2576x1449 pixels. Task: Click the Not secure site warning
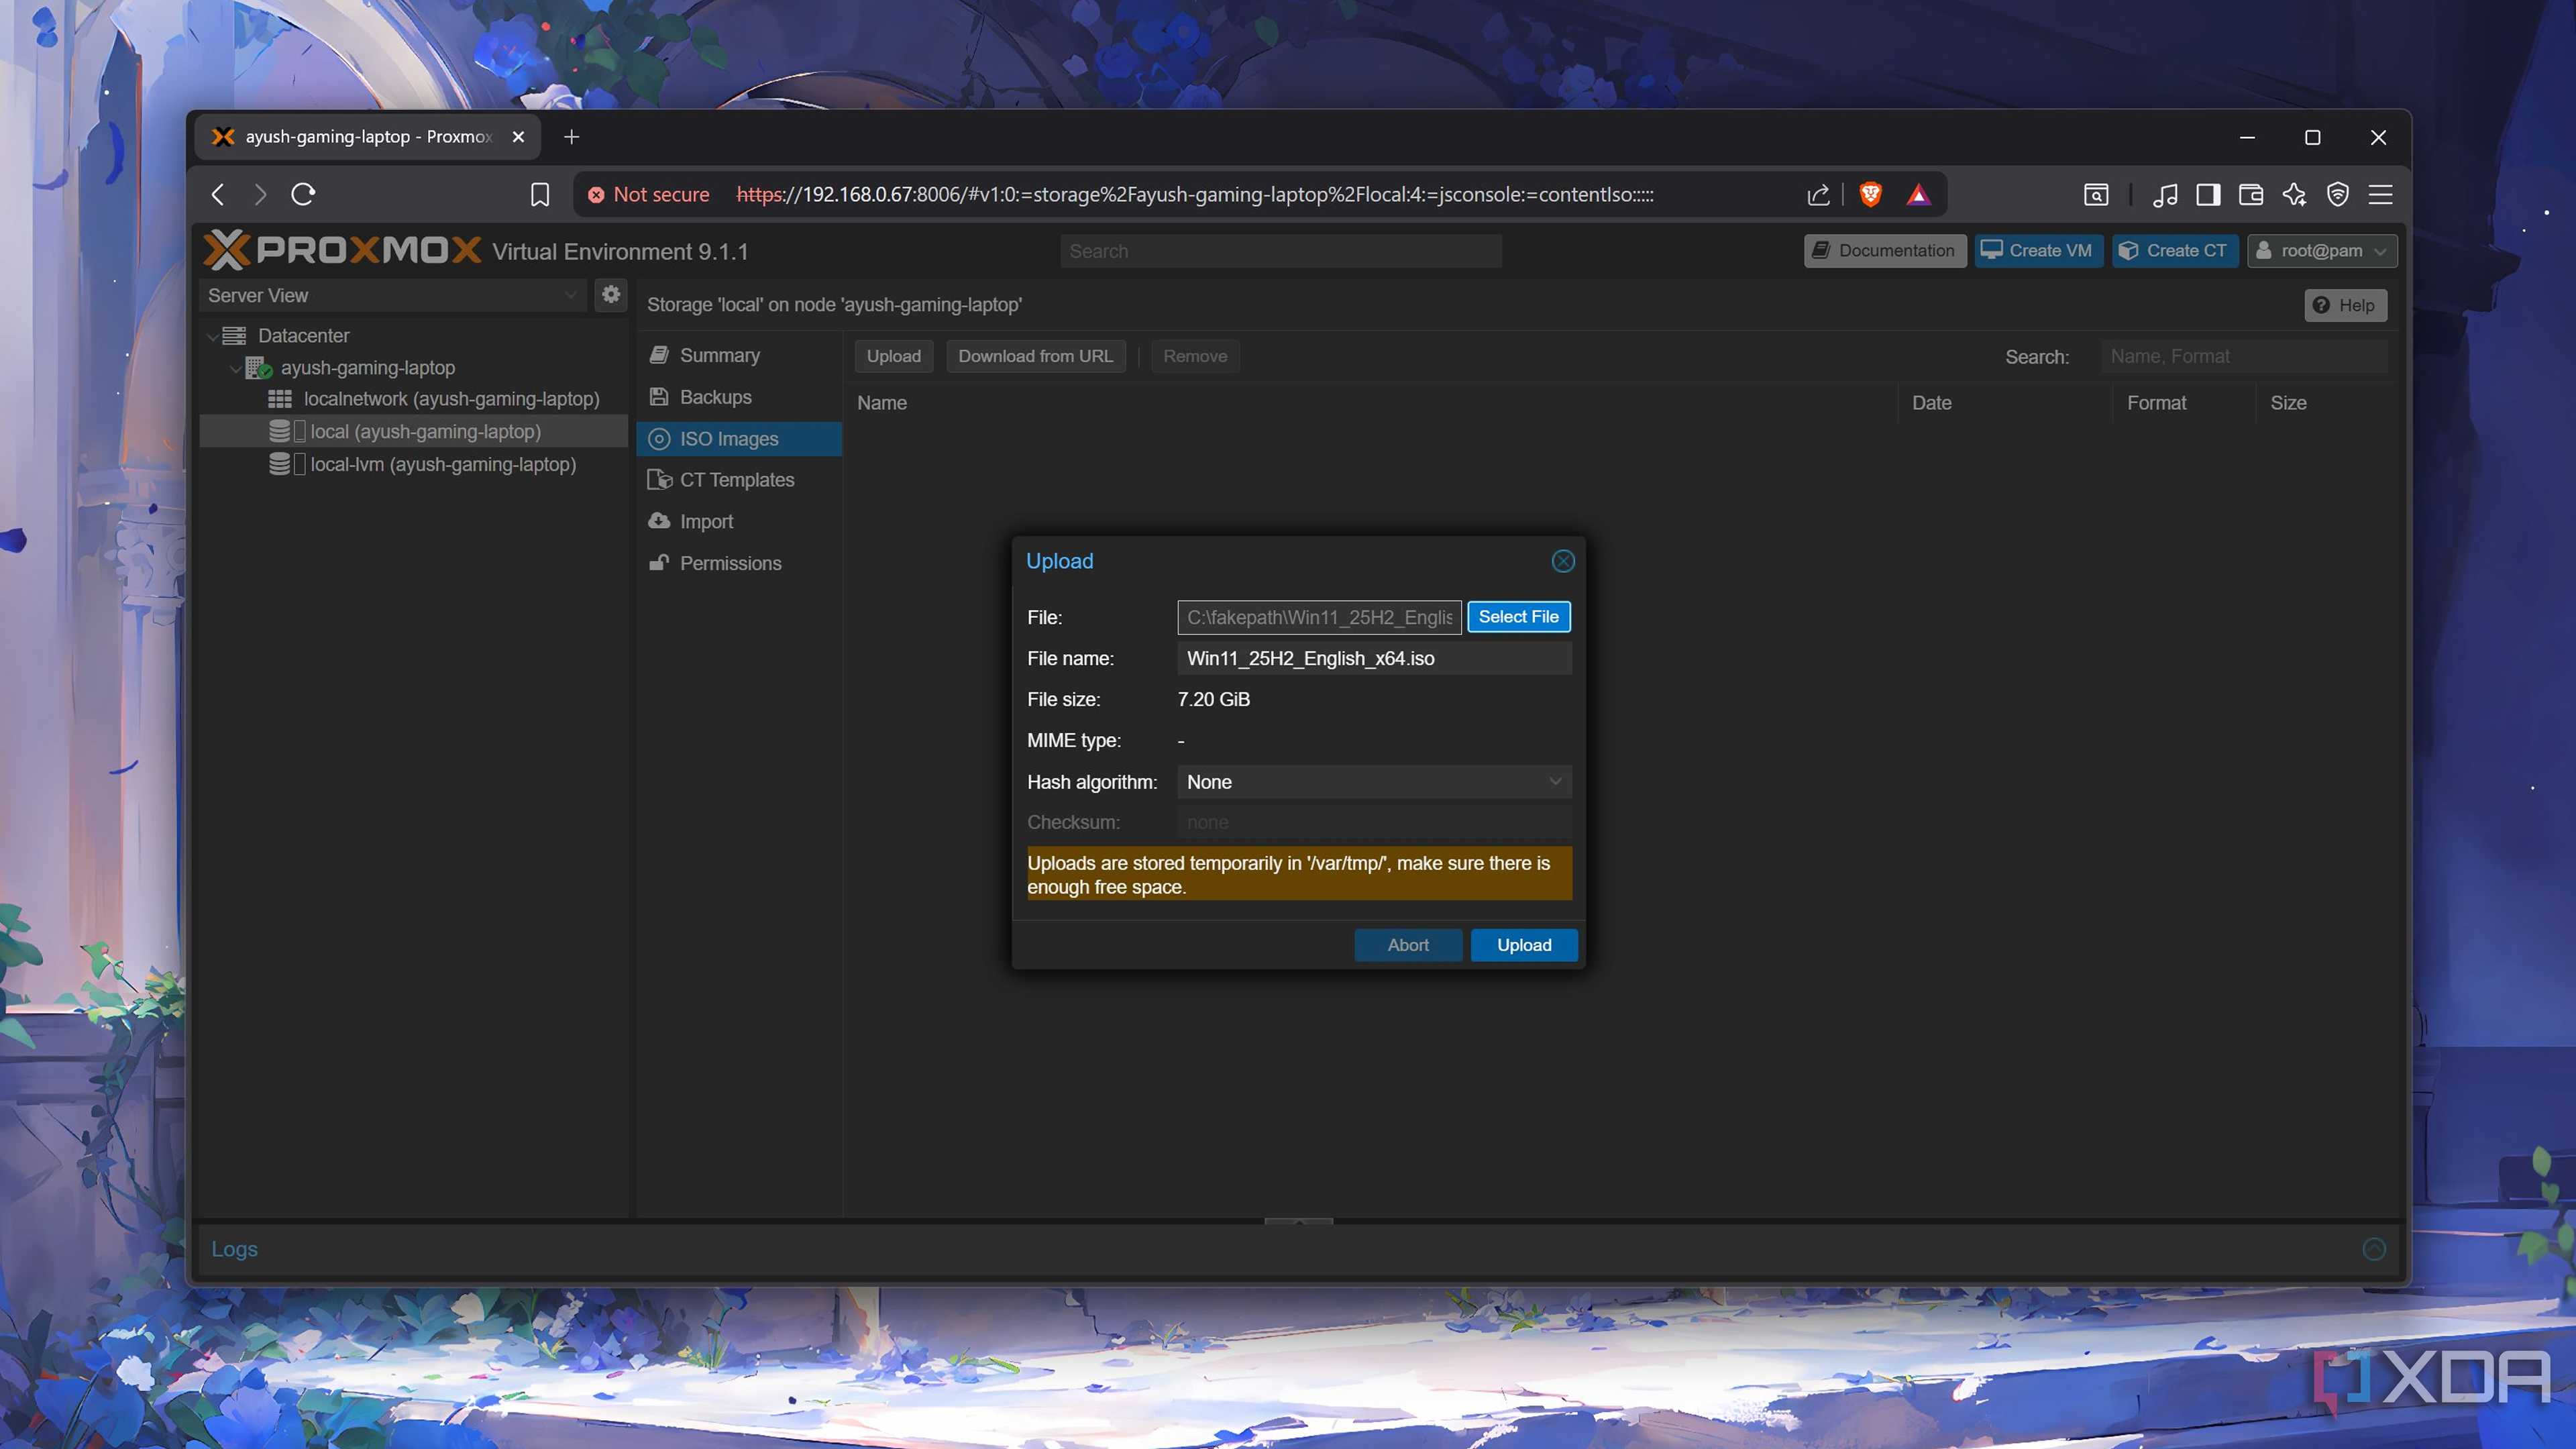point(649,194)
